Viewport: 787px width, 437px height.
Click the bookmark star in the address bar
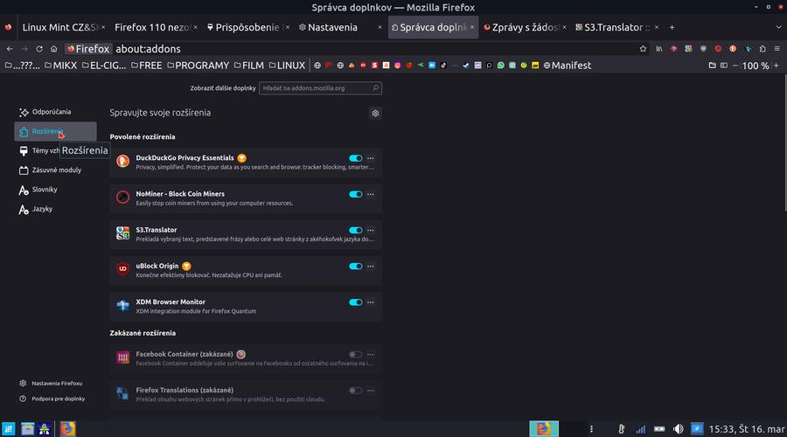tap(644, 49)
